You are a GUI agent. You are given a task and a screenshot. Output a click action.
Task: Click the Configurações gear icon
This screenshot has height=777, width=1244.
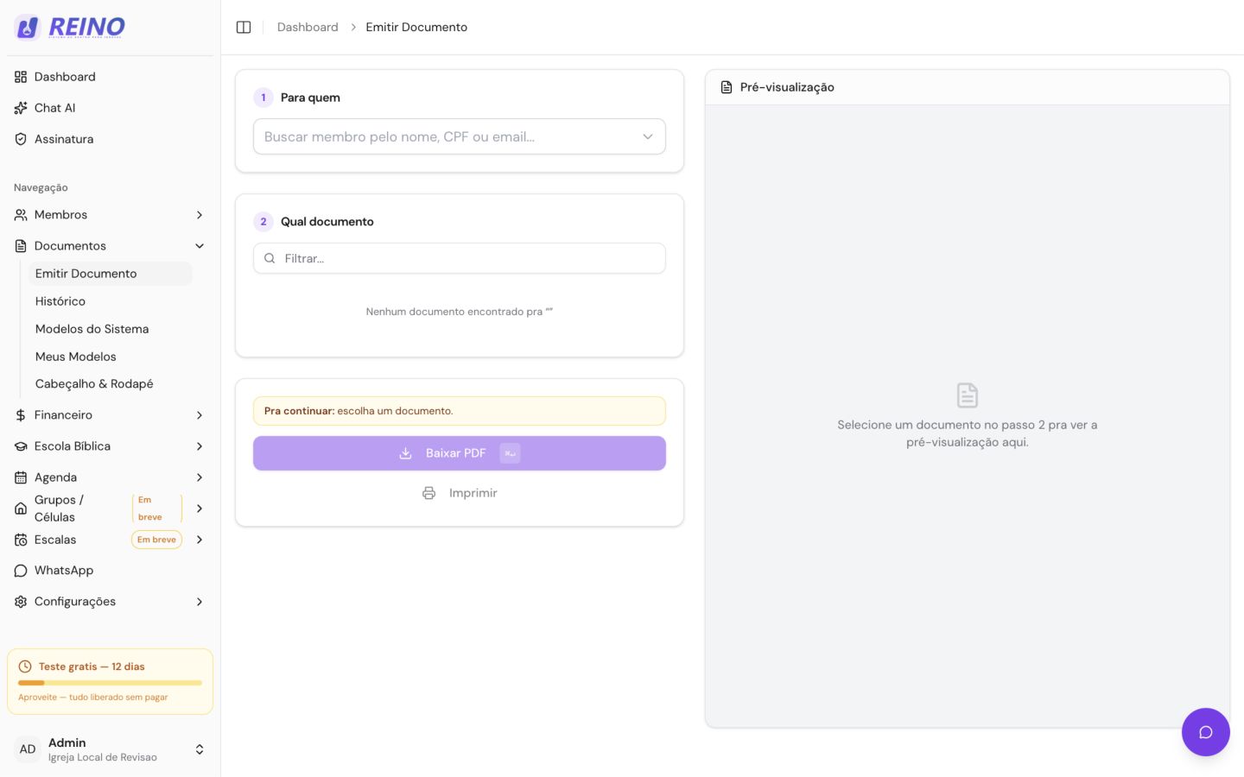tap(21, 602)
